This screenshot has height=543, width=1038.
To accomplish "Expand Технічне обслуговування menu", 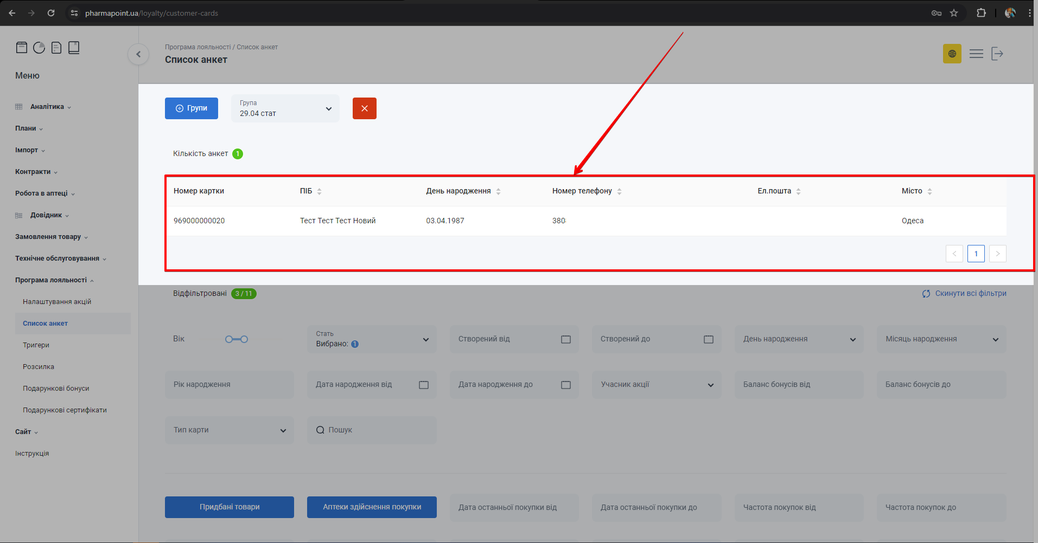I will coord(61,258).
